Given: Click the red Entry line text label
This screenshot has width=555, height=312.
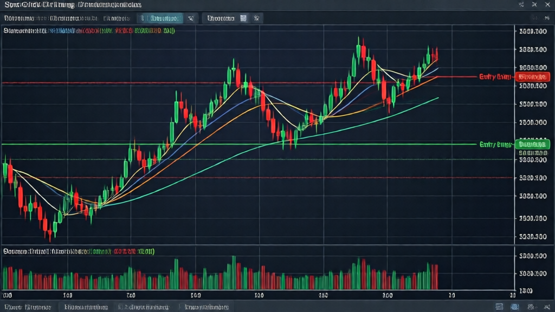Looking at the screenshot, I should [495, 77].
